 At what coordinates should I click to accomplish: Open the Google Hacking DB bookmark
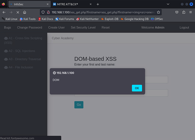pos(135,19)
